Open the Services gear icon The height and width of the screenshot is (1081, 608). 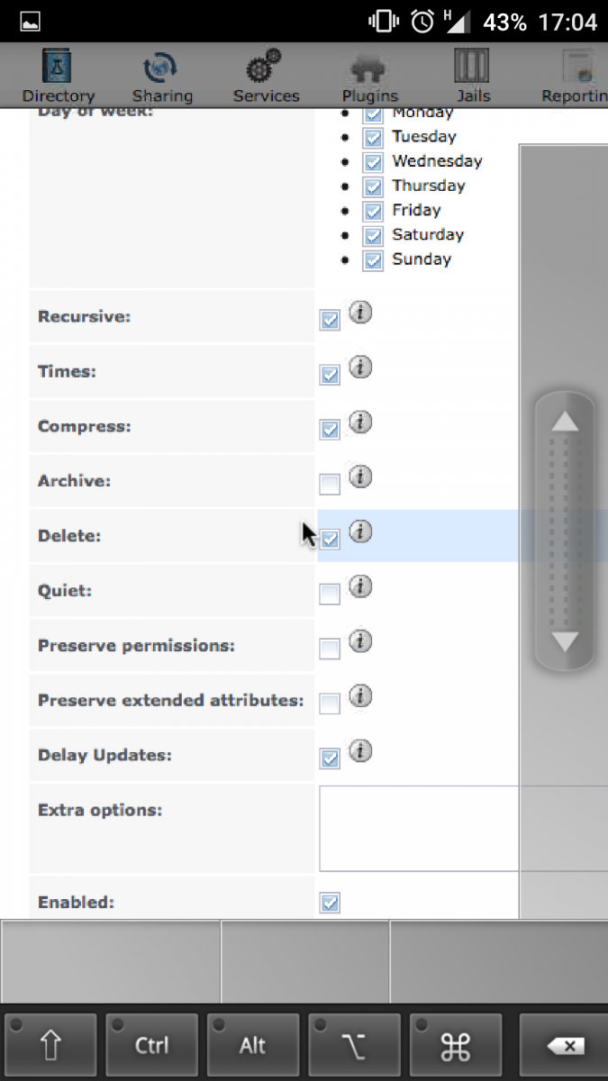pyautogui.click(x=265, y=68)
